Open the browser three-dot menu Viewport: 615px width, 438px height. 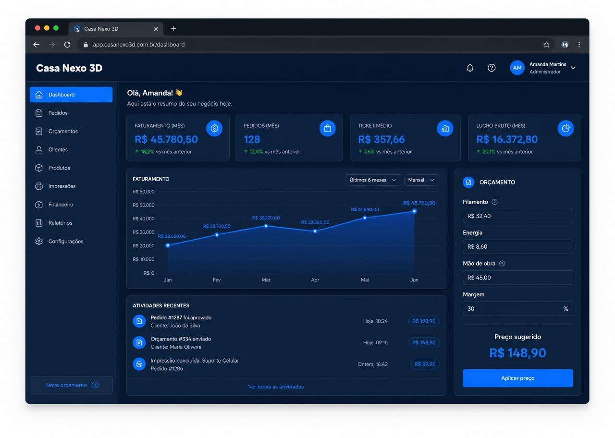[579, 45]
